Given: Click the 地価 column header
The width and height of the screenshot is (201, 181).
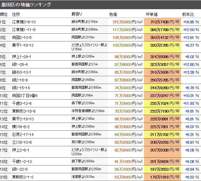Looking at the screenshot, I should [x=113, y=14].
